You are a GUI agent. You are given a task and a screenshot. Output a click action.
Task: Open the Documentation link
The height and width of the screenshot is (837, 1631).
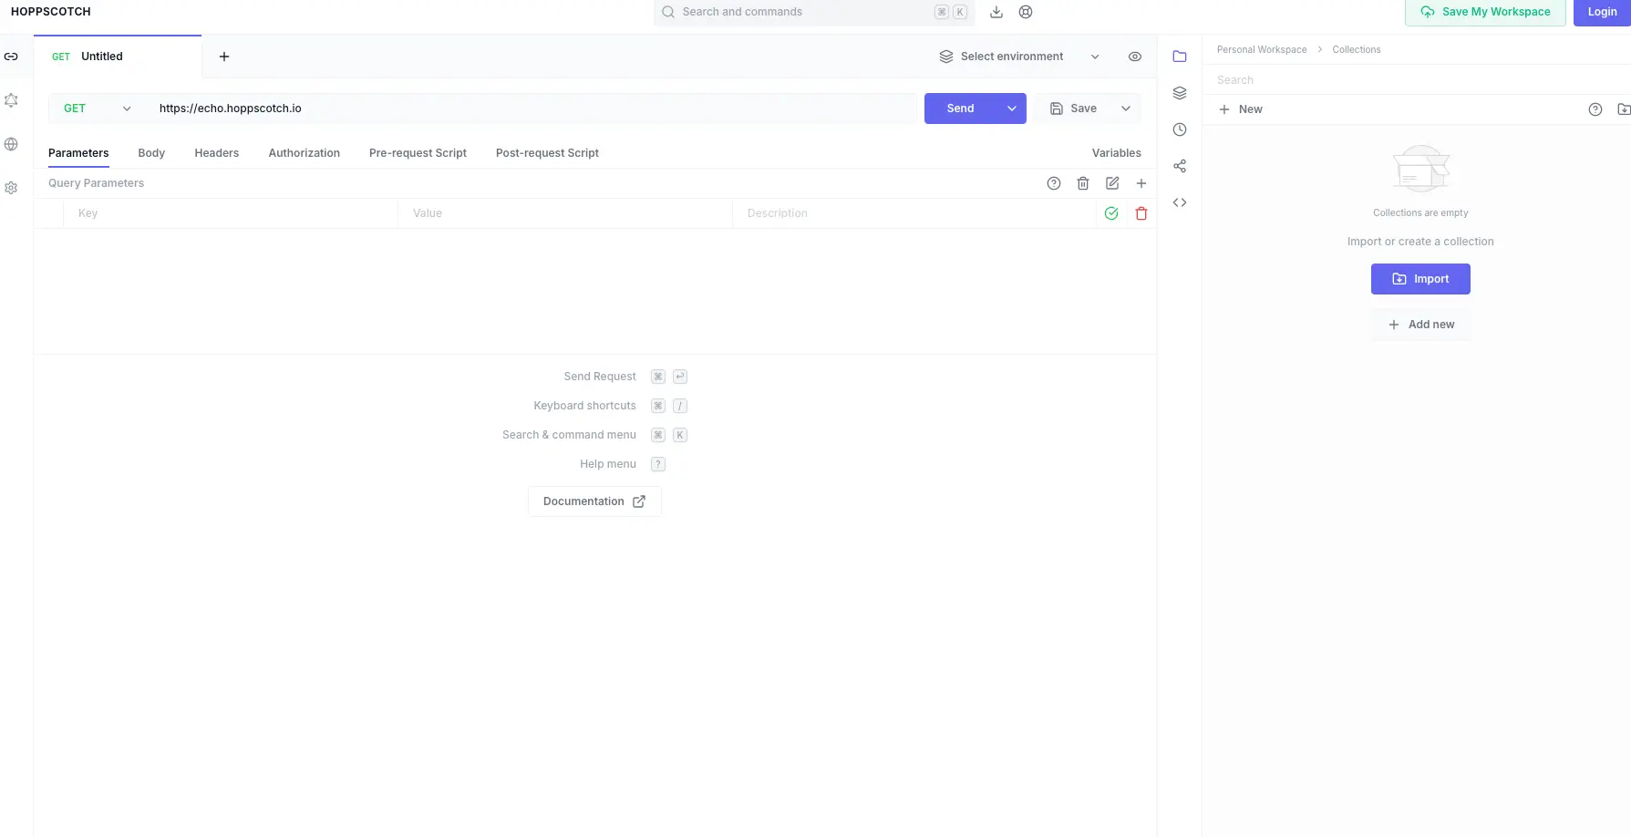coord(594,501)
